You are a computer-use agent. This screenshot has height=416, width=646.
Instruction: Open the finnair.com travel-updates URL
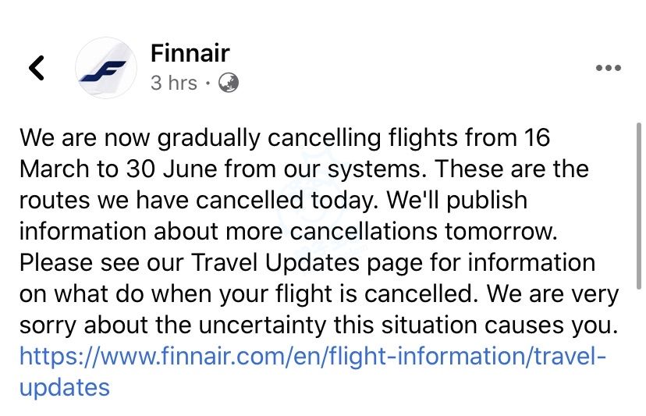tap(313, 356)
